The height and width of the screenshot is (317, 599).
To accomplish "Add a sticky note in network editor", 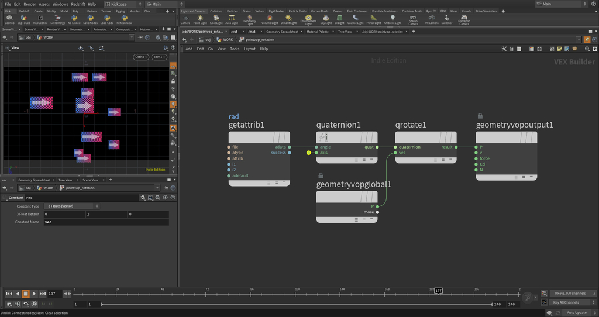I will 559,49.
